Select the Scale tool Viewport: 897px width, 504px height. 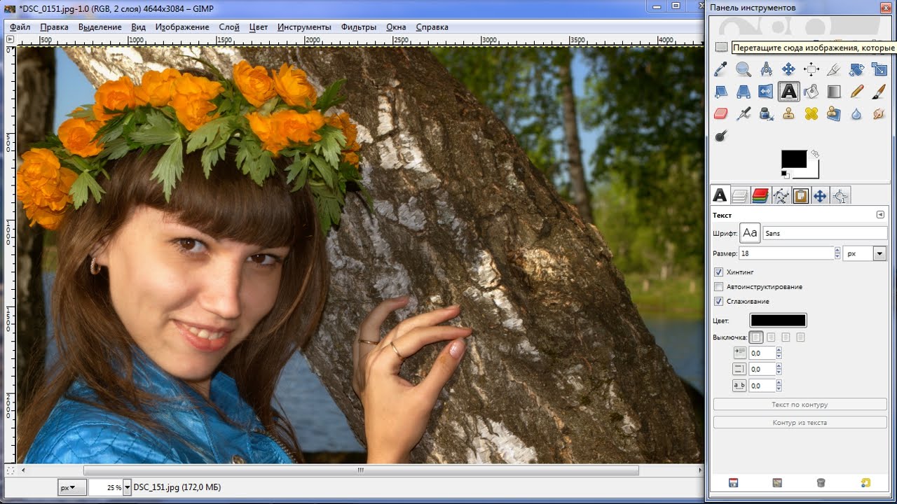coord(879,69)
